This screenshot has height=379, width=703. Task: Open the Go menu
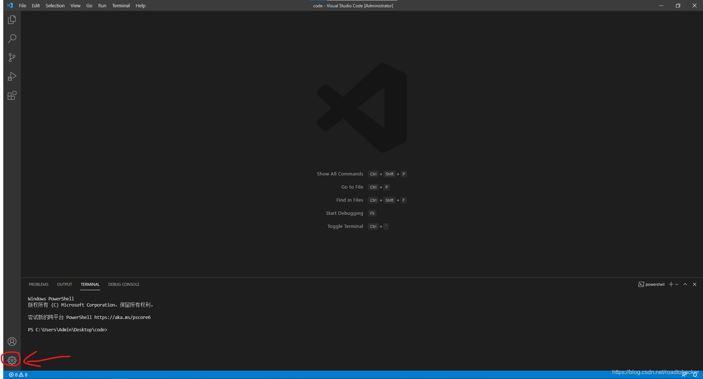click(x=89, y=5)
